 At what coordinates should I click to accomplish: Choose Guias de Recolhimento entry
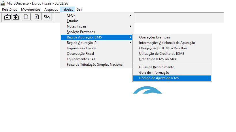(156, 67)
